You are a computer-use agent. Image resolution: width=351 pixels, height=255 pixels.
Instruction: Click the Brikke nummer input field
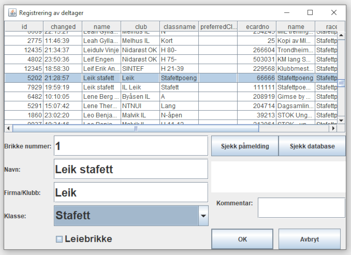point(130,146)
